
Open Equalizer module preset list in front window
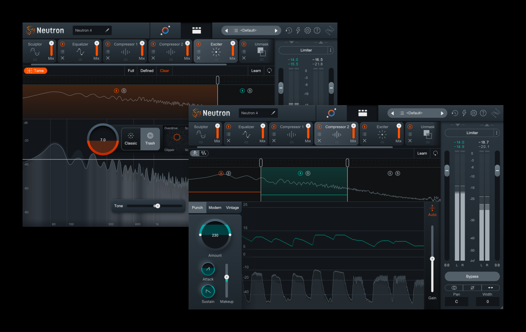click(x=228, y=134)
